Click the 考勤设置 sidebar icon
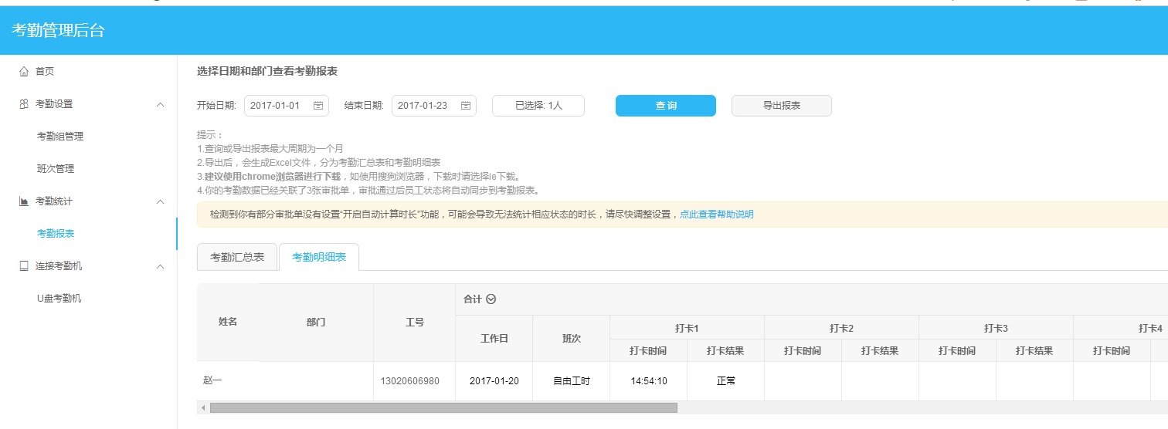 [x=23, y=104]
